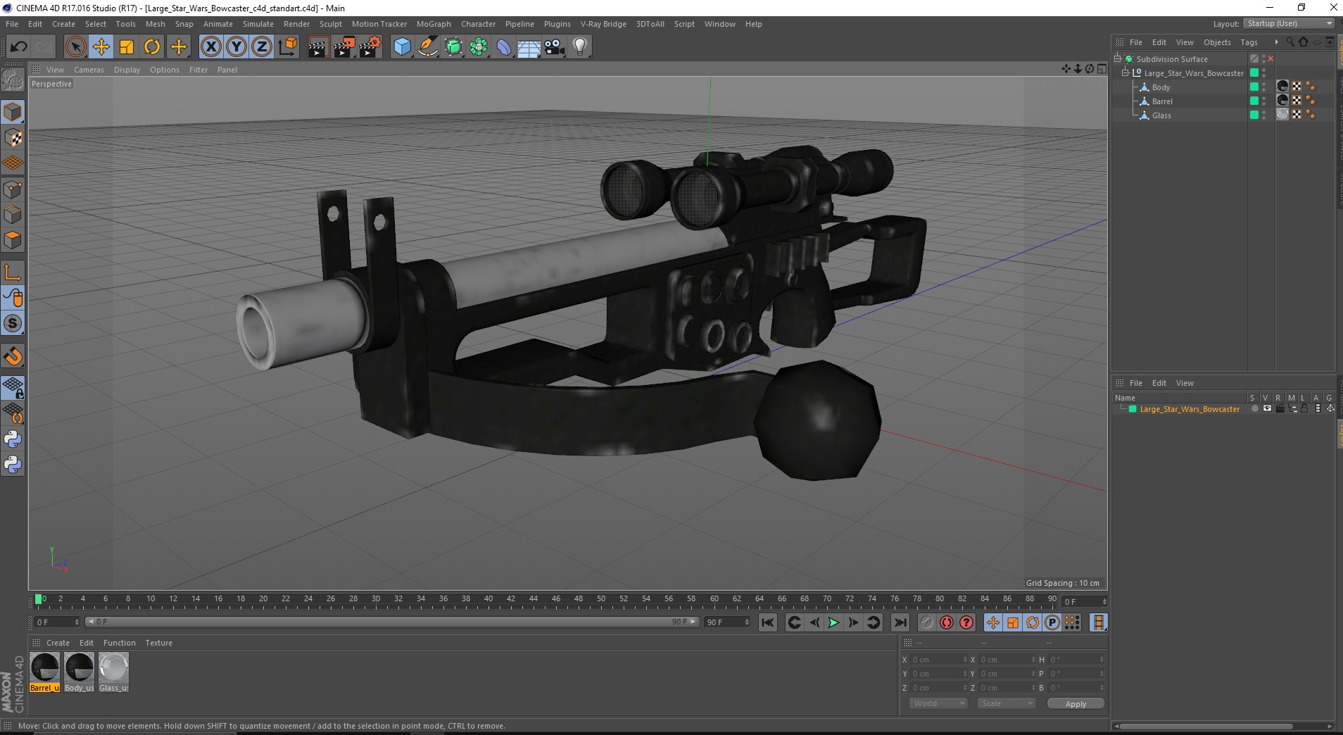1343x735 pixels.
Task: Click Render View clapperboard icon
Action: tap(318, 47)
